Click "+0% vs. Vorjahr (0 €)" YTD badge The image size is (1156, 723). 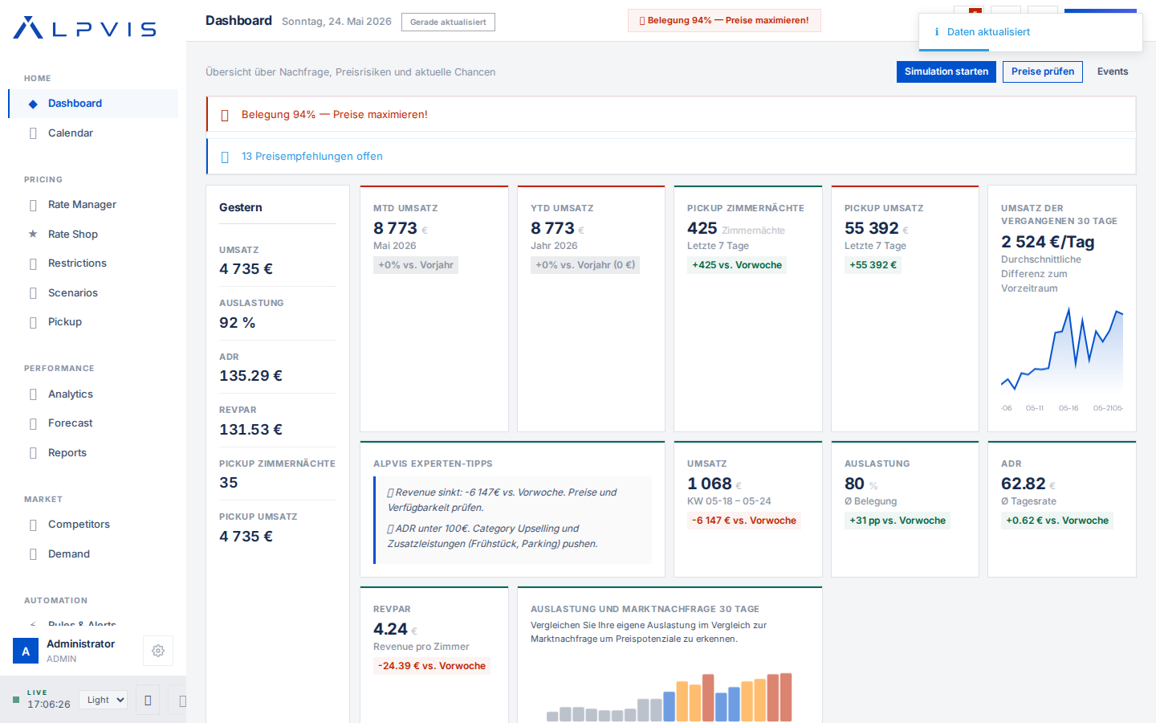point(585,265)
